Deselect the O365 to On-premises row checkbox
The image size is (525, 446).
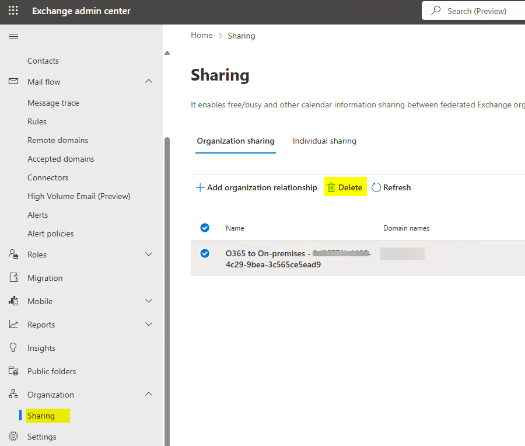tap(205, 253)
